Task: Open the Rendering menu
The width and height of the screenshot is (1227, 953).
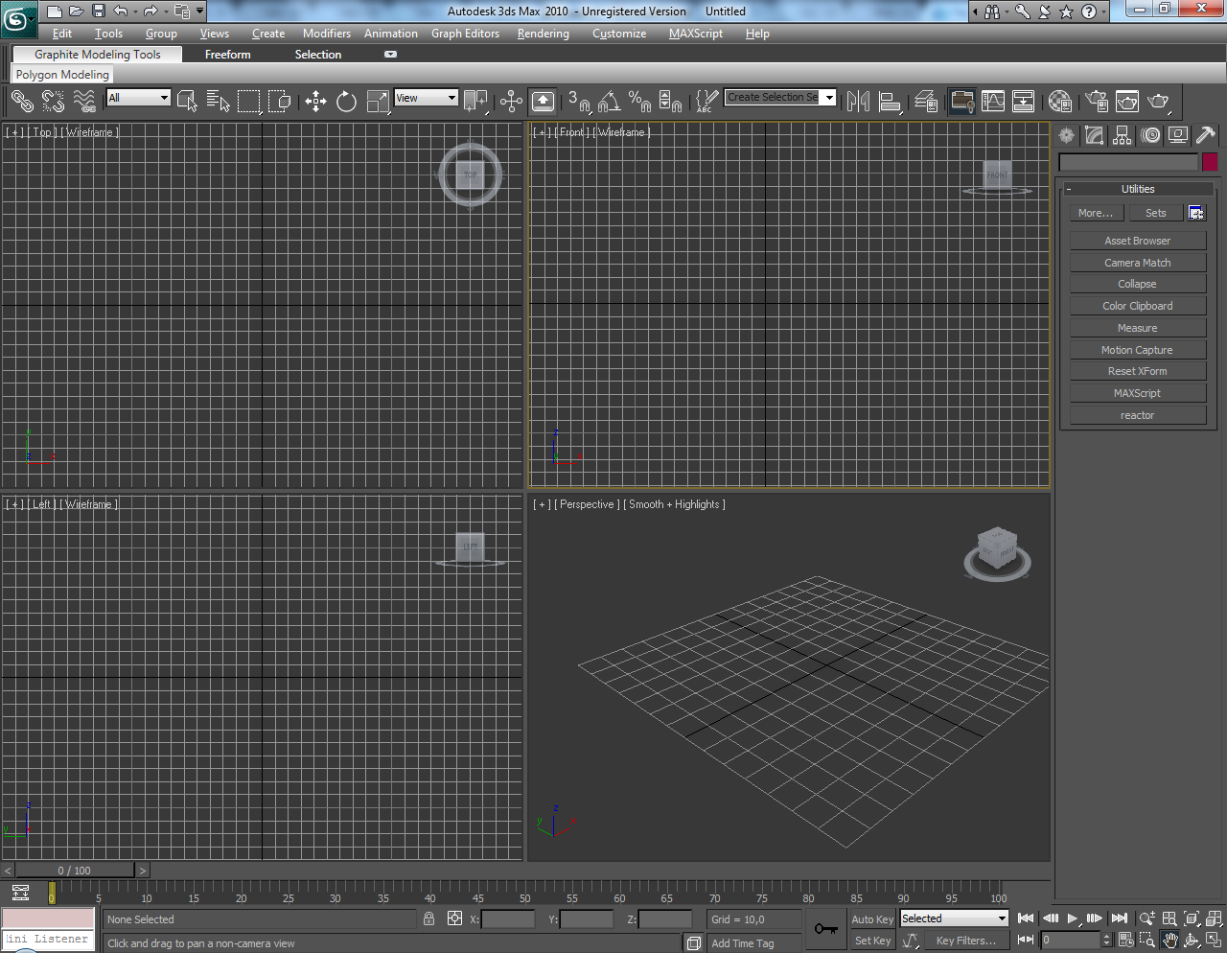Action: click(x=544, y=34)
